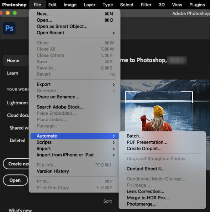The width and height of the screenshot is (210, 212).
Task: Open Lightroom photos in sidebar
Action: 17,103
